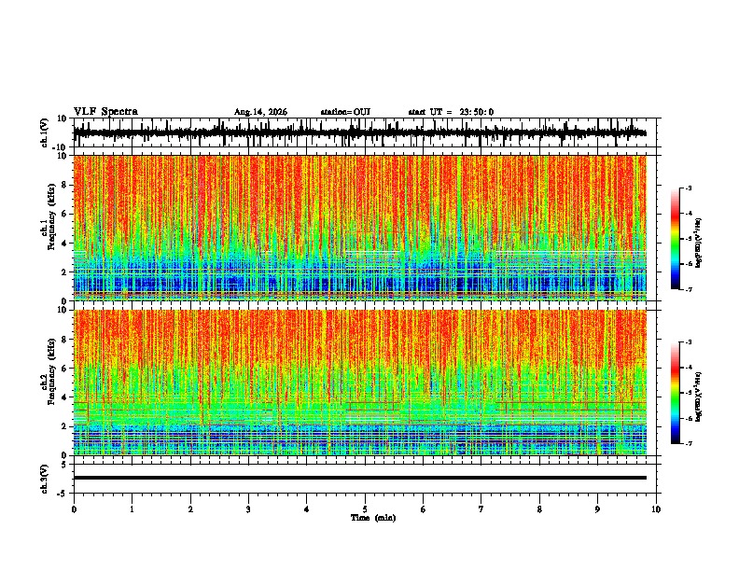Screen dimensions: 739x571
Task: Click time axis tick label "2"
Action: click(190, 509)
